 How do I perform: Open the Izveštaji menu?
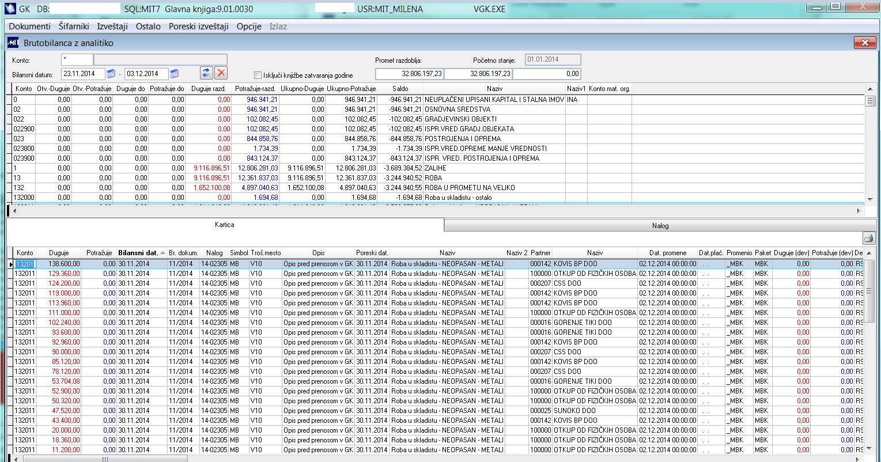point(112,26)
